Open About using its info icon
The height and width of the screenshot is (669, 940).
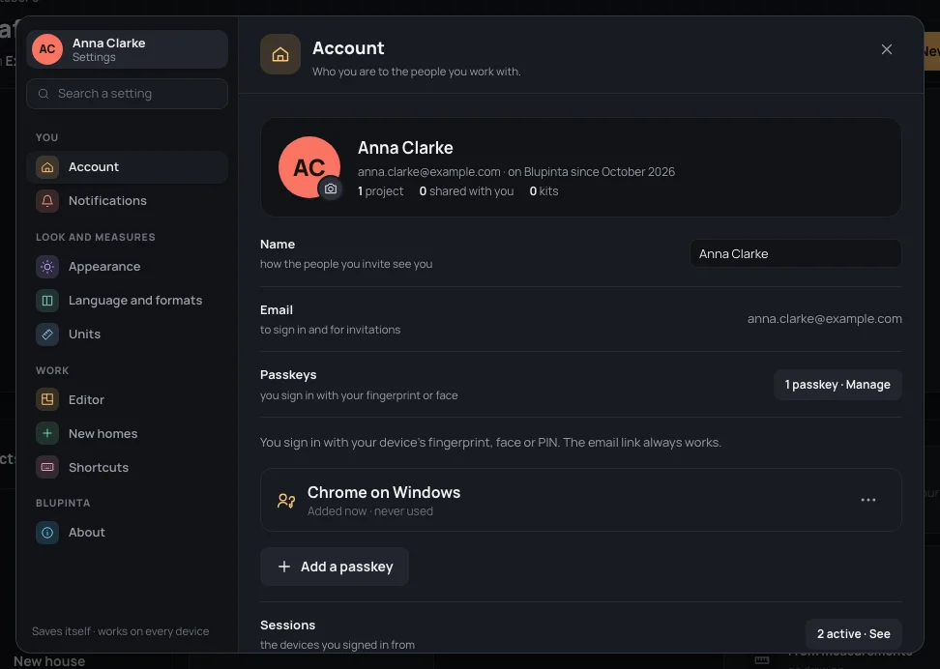tap(47, 533)
